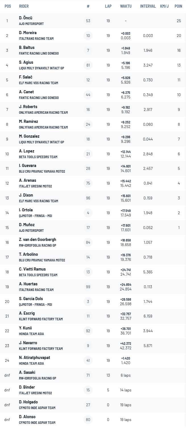This screenshot has height=429, width=186.
Task: Select the number 81 badge
Action: (x=88, y=65)
